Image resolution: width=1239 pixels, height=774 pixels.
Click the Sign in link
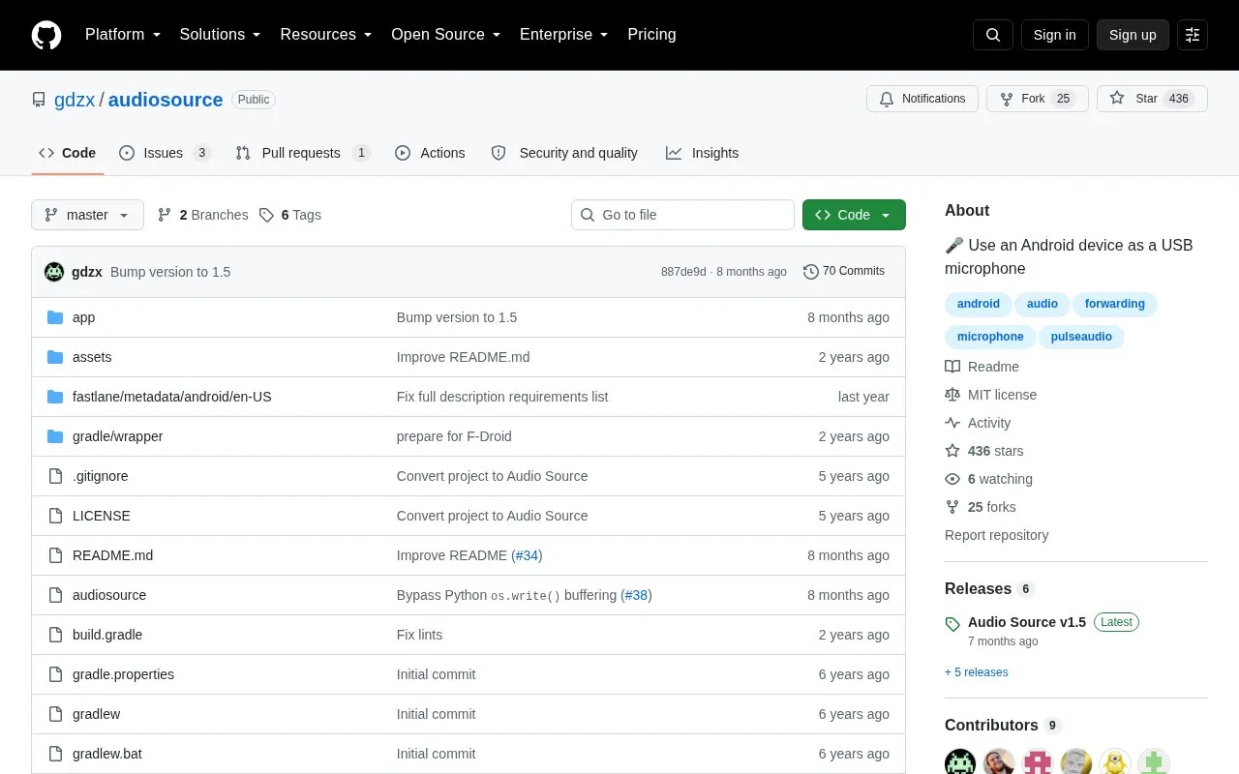(1055, 35)
